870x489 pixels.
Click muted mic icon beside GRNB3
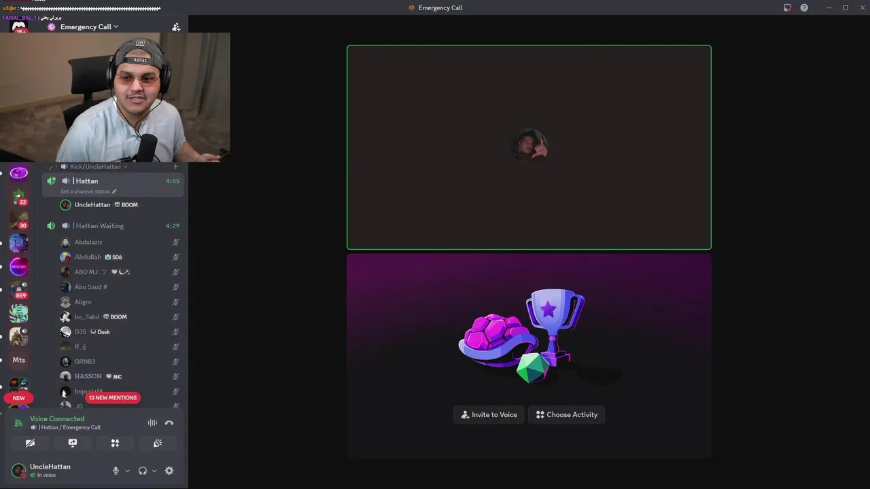[x=175, y=361]
